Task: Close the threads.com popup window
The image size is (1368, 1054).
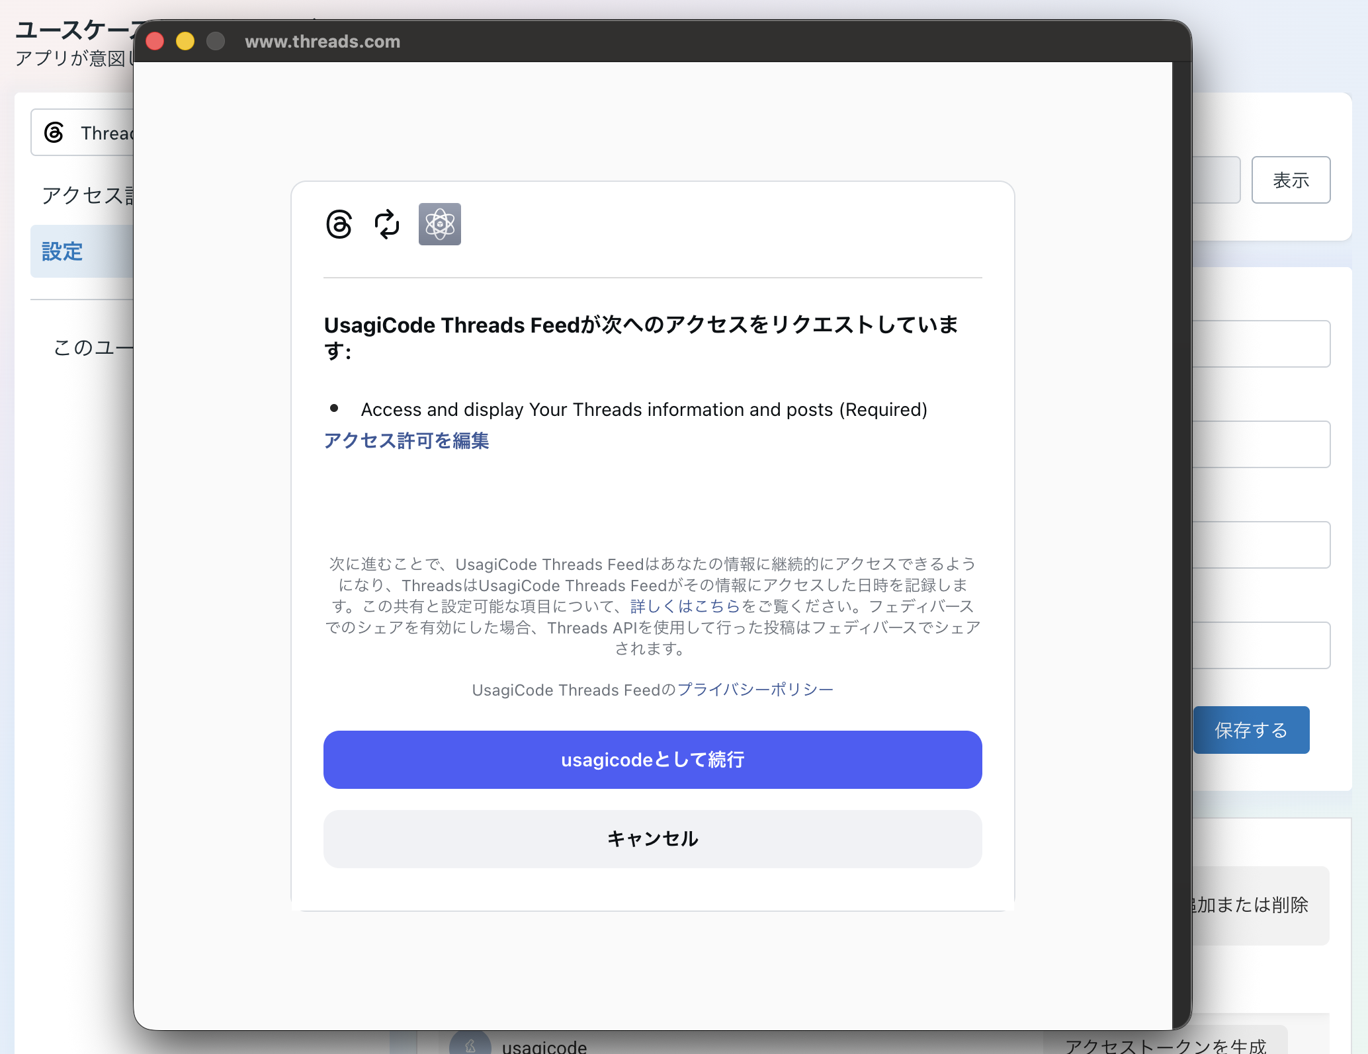Action: 155,41
